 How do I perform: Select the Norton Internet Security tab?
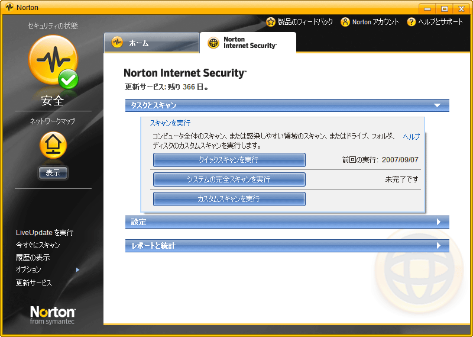[x=248, y=43]
